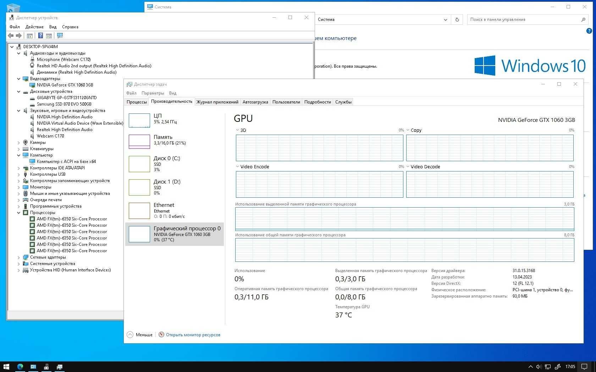Select GIGABYTE GP-GSTFS31120GNTD disk device
This screenshot has height=372, width=596.
click(x=67, y=98)
